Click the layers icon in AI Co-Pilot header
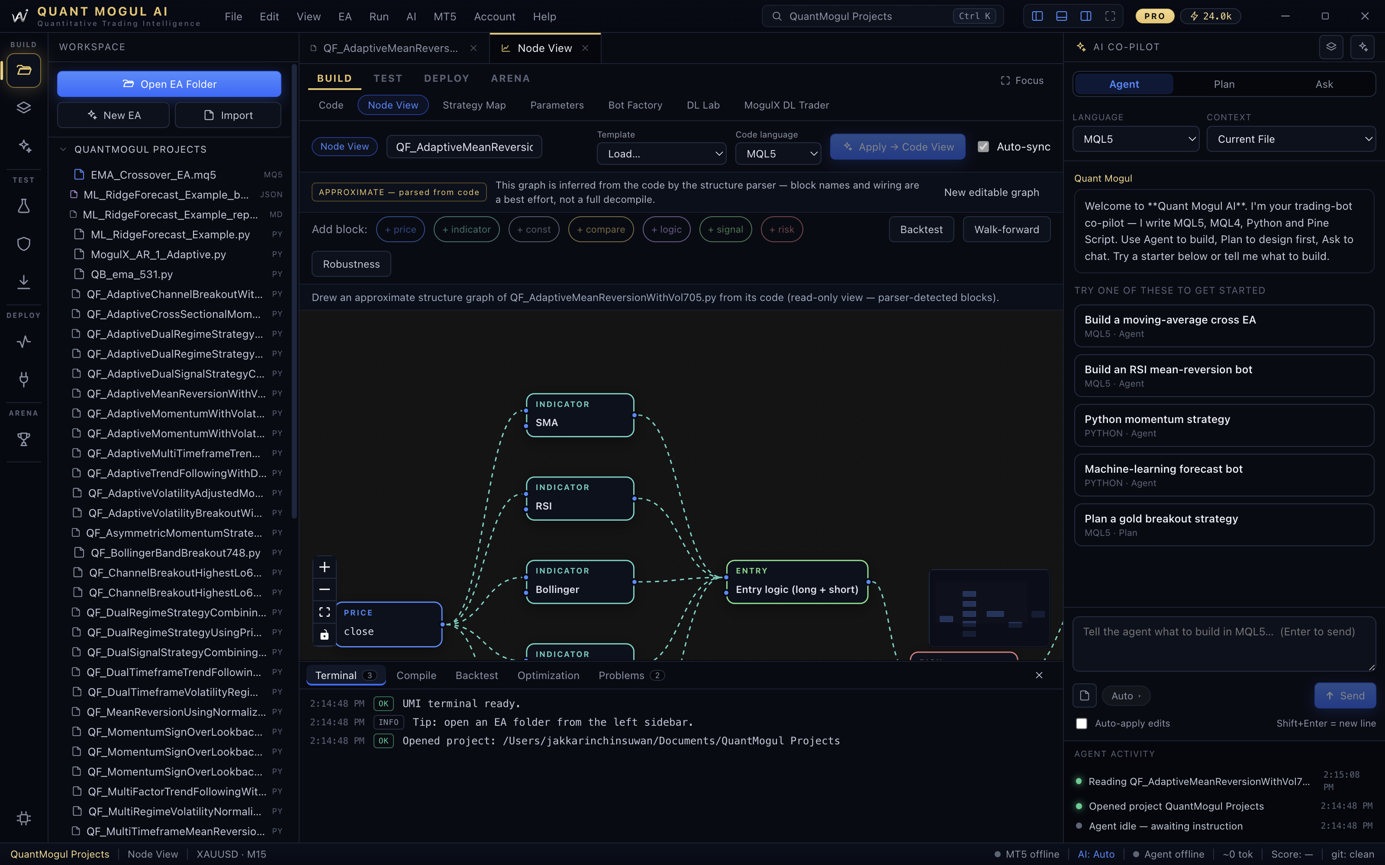 pos(1331,47)
